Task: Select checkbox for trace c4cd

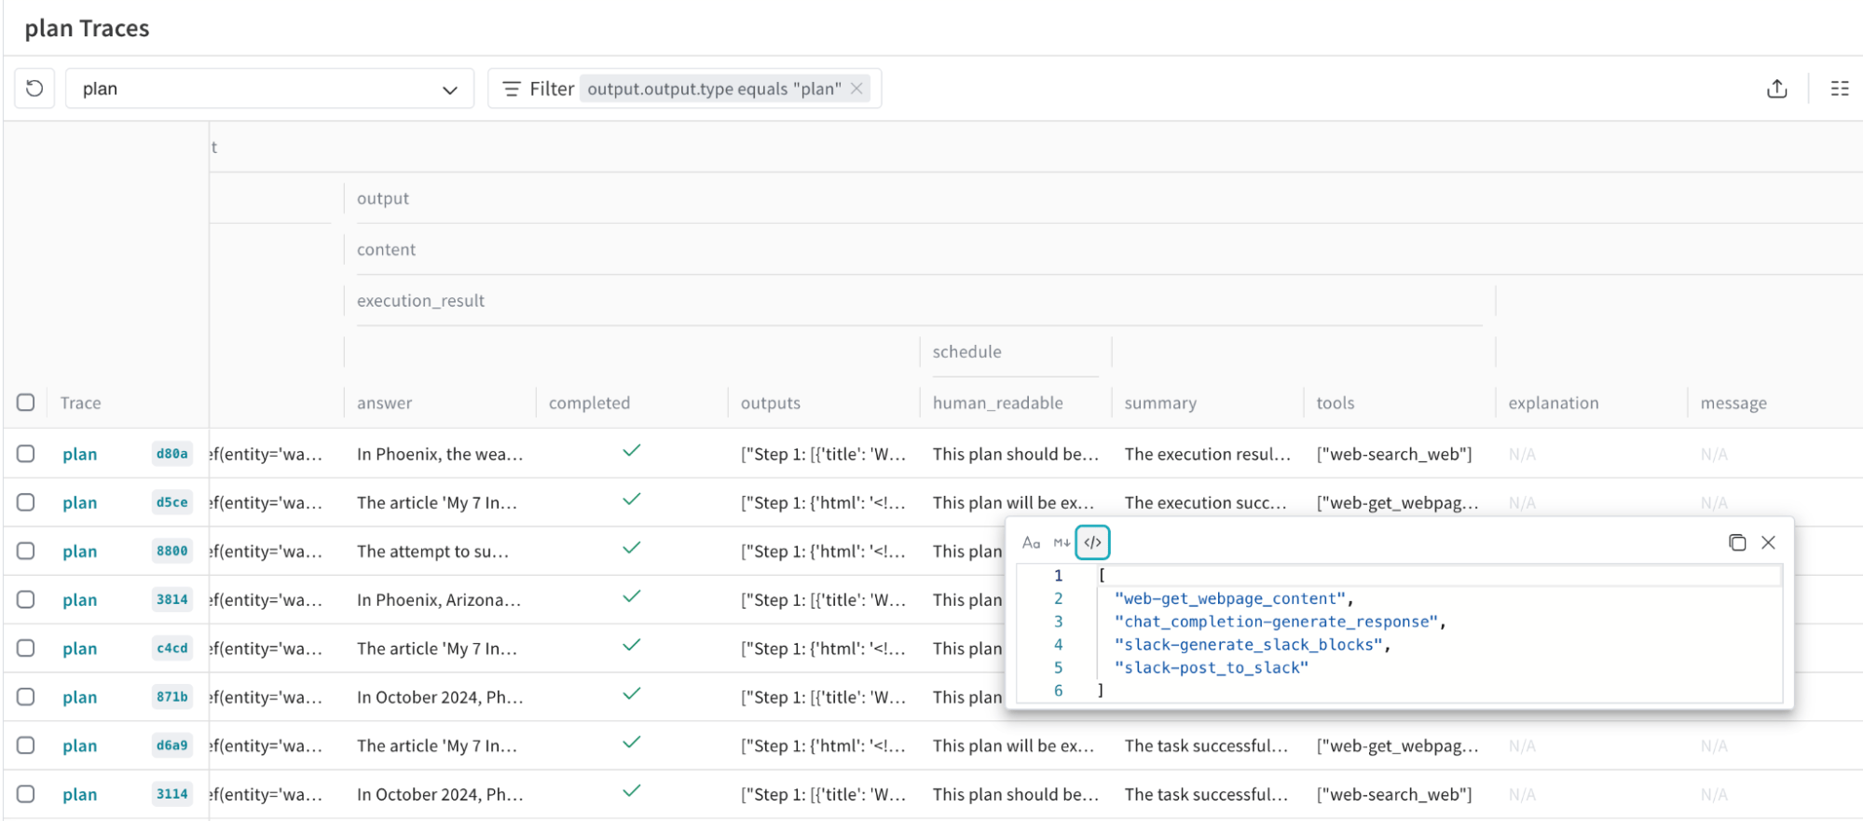Action: click(26, 649)
